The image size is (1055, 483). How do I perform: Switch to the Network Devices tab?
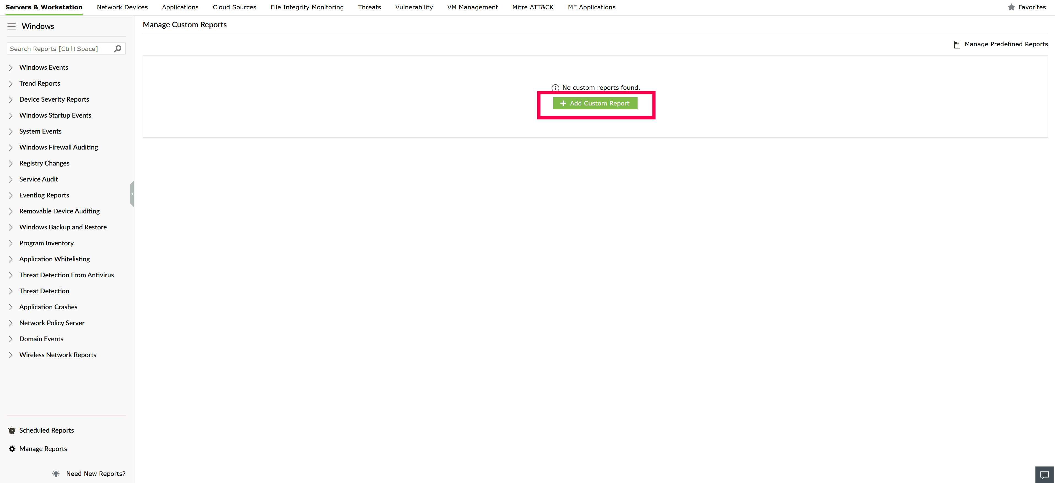click(x=122, y=7)
